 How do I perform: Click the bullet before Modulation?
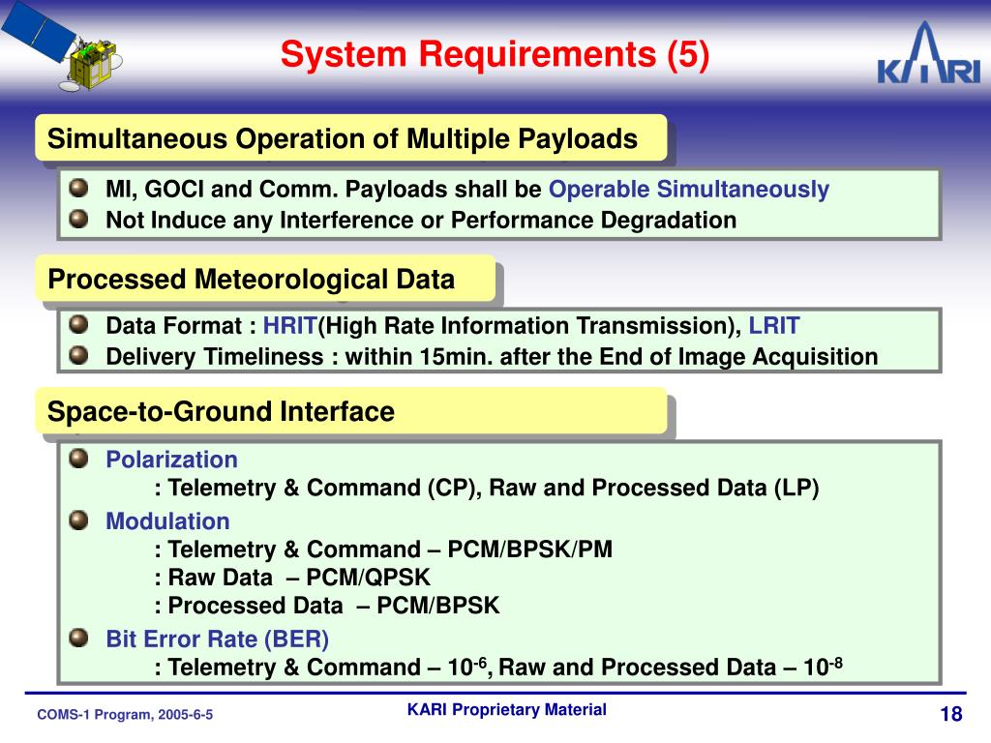point(78,520)
